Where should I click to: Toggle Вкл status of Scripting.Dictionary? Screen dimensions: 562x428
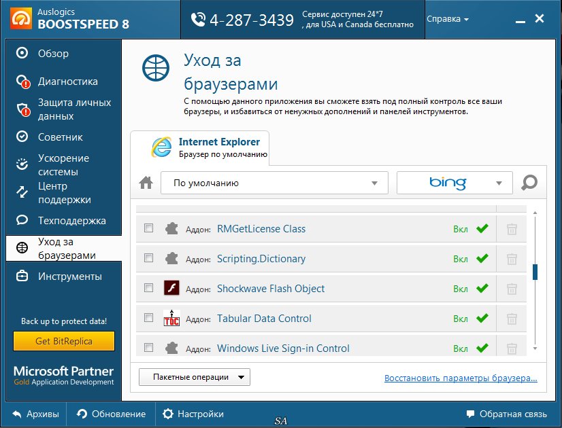471,258
